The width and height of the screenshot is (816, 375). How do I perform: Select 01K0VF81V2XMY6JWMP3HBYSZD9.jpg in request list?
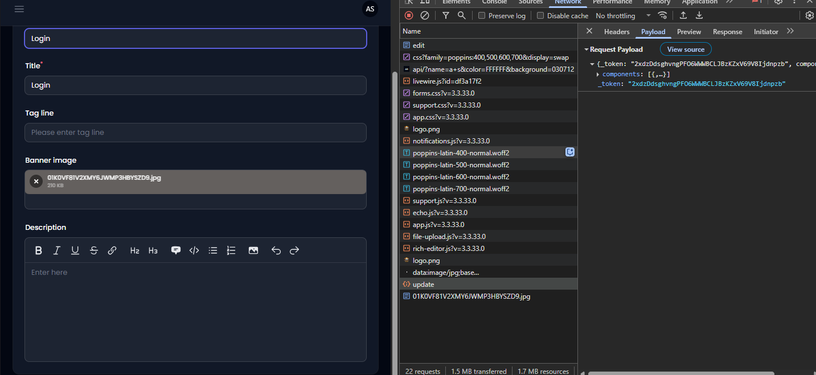tap(489, 296)
